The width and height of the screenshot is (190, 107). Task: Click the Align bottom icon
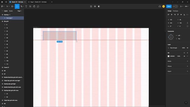184,15
